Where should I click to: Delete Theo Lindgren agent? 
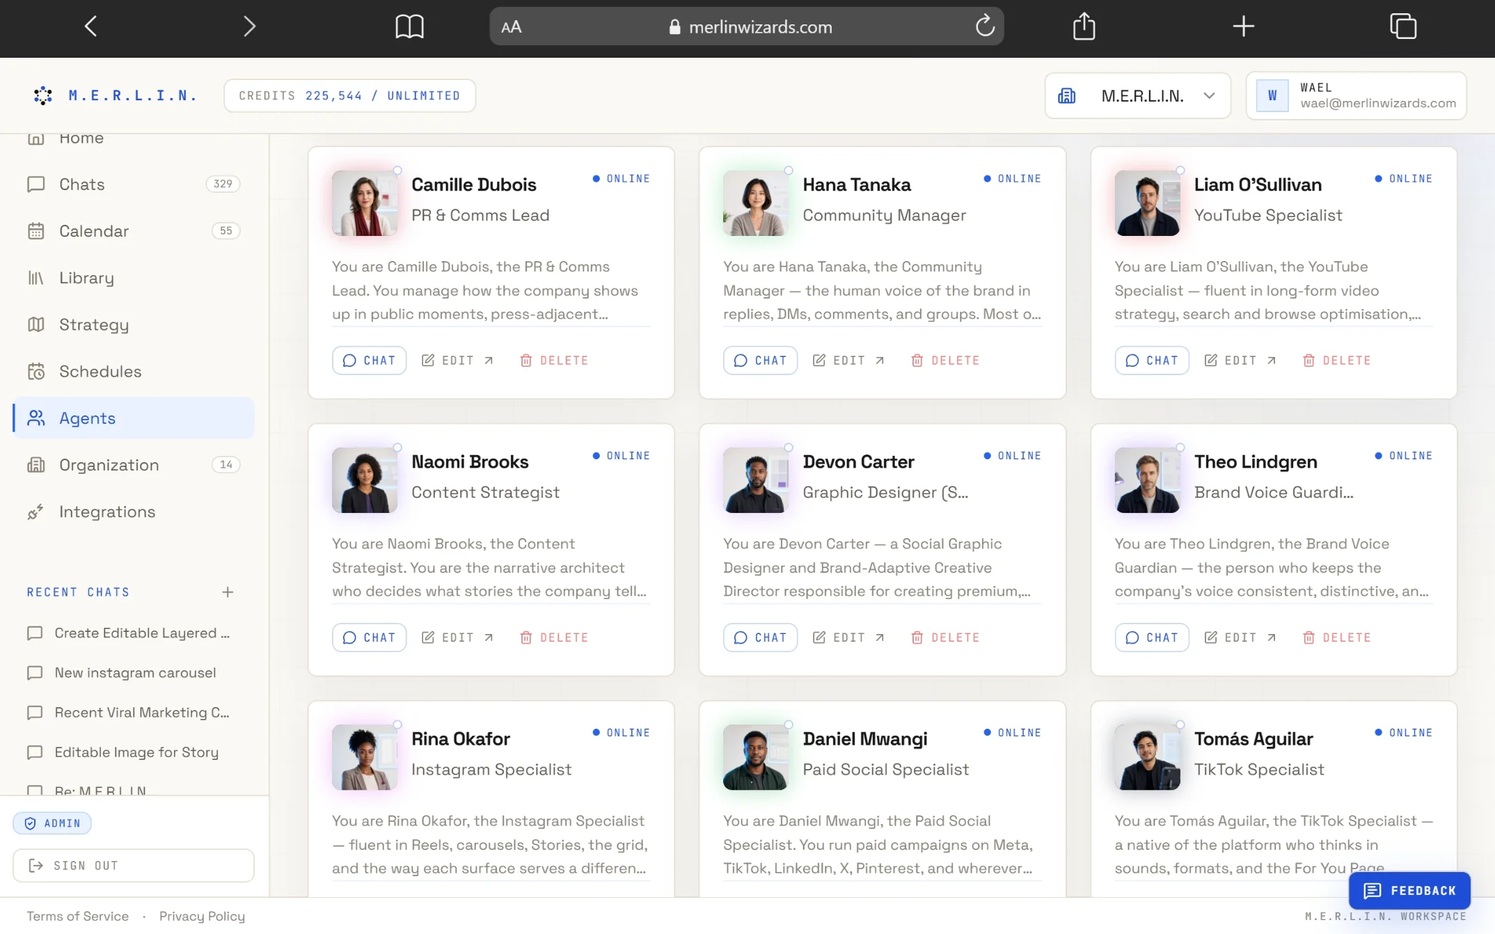[x=1337, y=638]
